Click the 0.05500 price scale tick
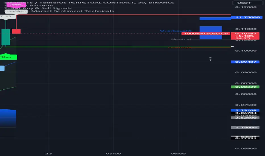The width and height of the screenshot is (265, 156). click(246, 149)
